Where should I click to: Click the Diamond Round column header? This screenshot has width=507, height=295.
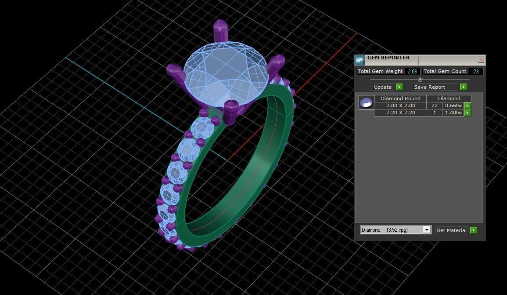400,98
